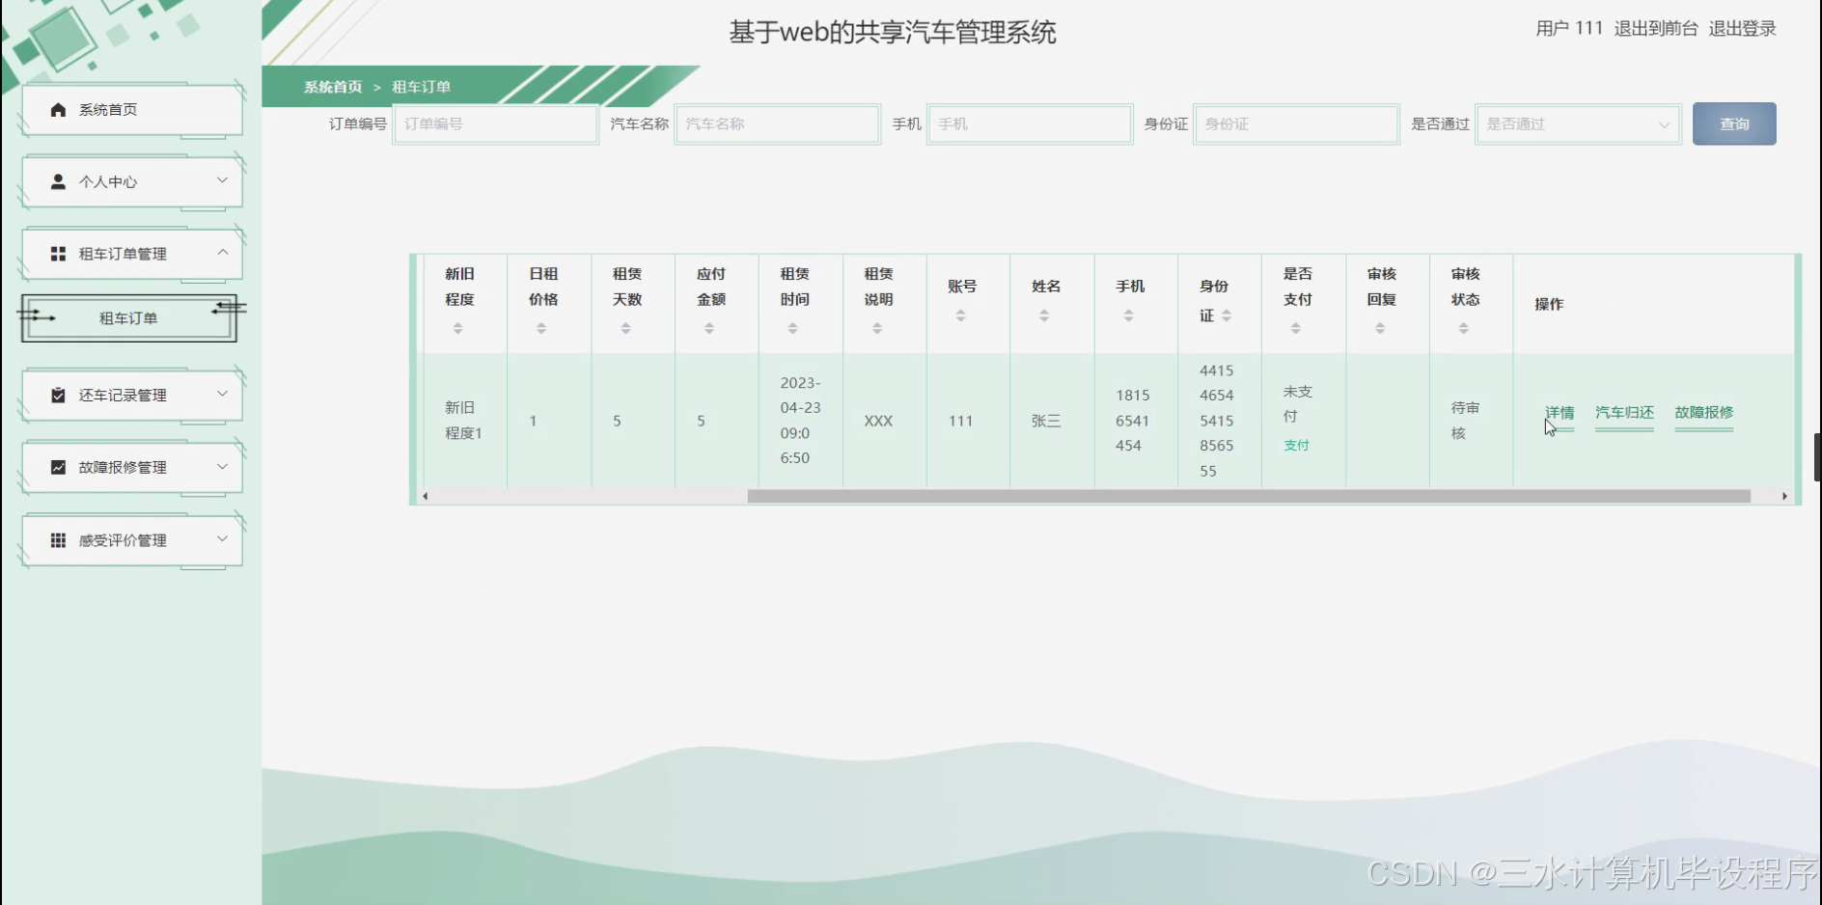The width and height of the screenshot is (1822, 905).
Task: Toggle sorting on the 租赁时间 column
Action: pyautogui.click(x=793, y=326)
